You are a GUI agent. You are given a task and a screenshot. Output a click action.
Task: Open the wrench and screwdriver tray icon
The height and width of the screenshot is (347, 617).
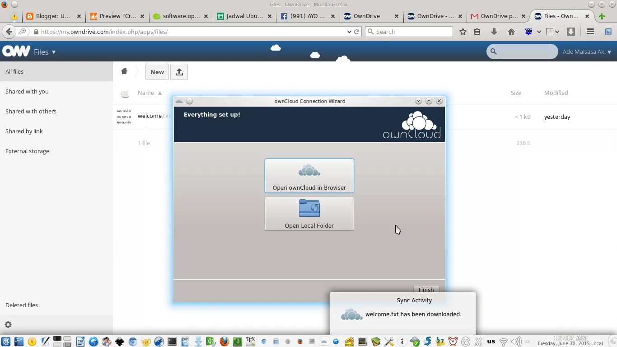pyautogui.click(x=389, y=342)
